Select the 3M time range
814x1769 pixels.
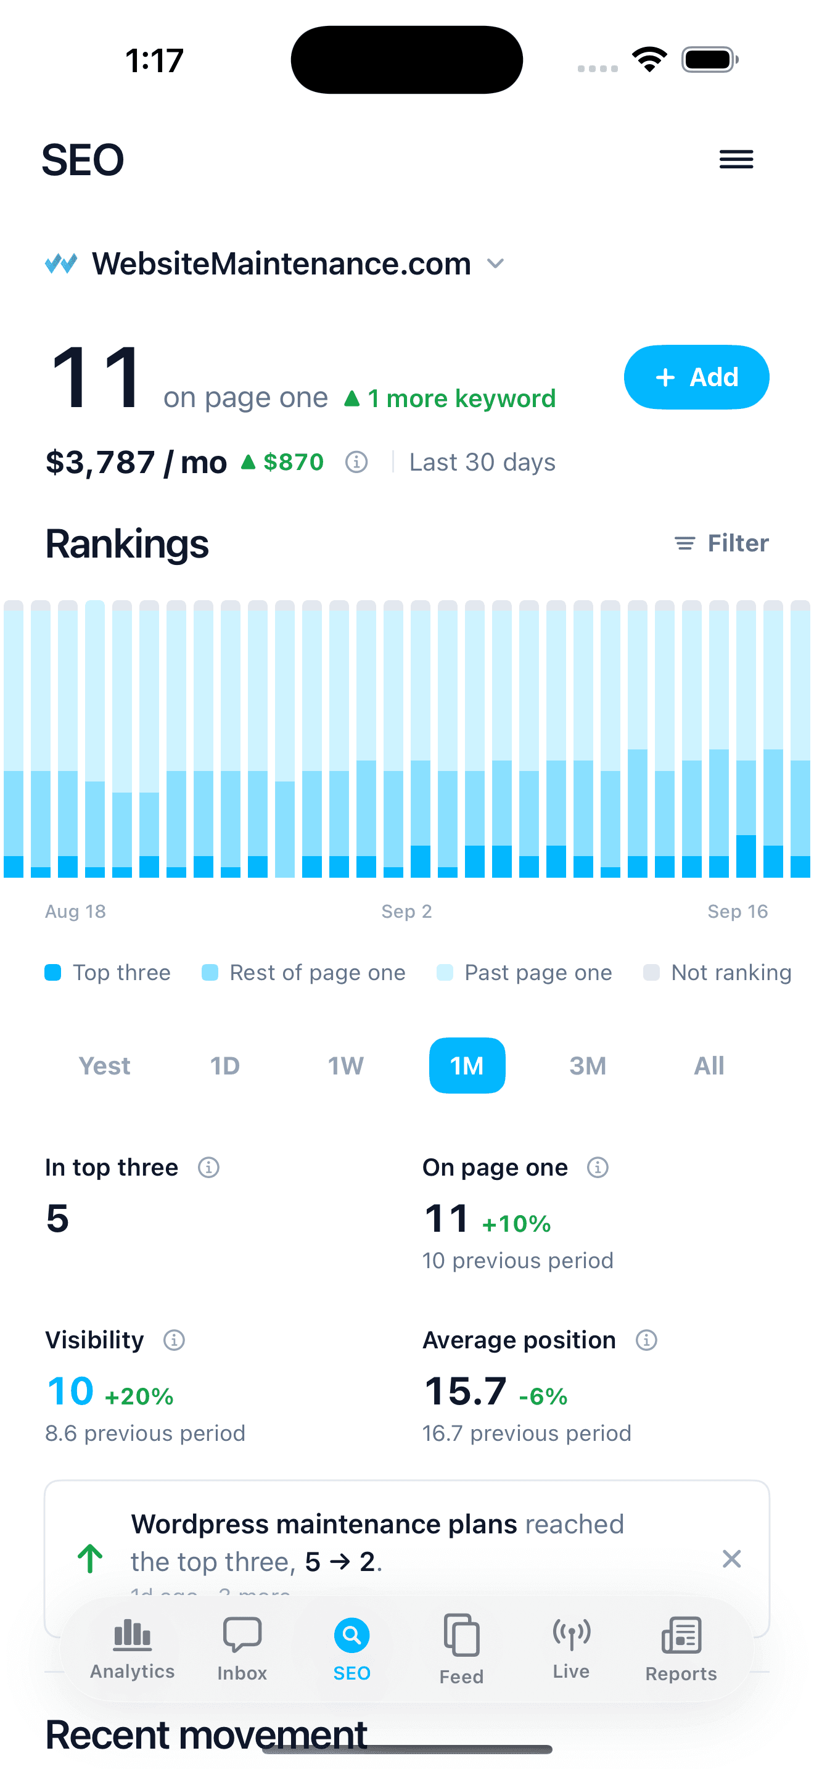point(588,1066)
